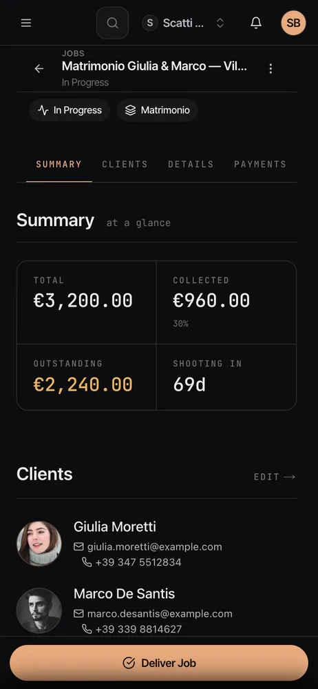Open the Matrimonio job type chip
This screenshot has width=318, height=689.
[157, 110]
